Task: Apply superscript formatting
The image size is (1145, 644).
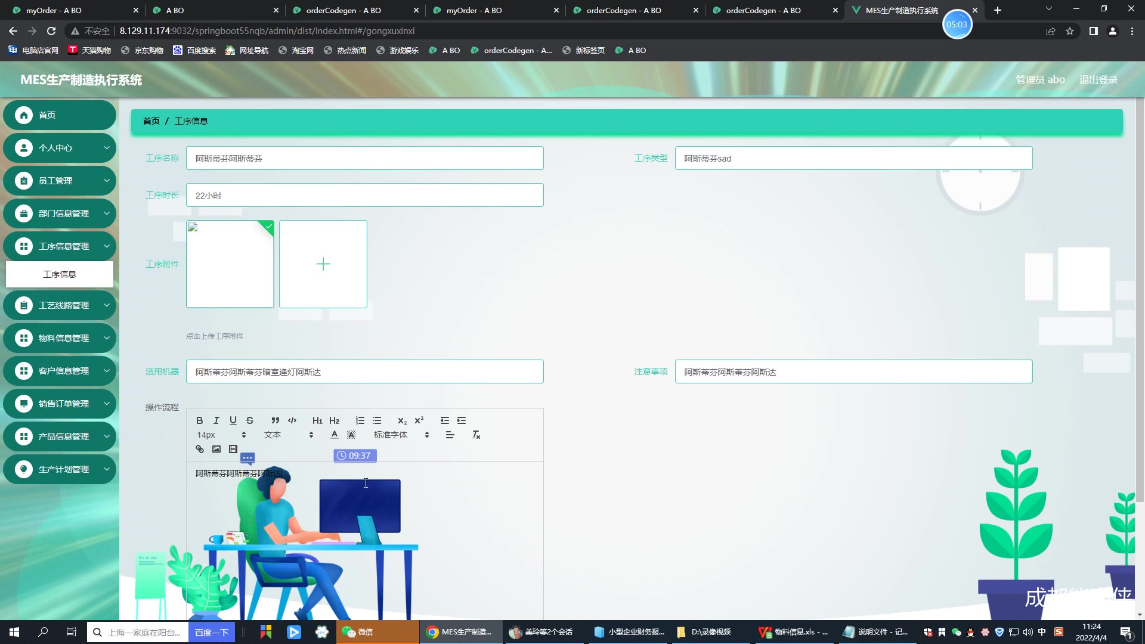Action: (x=419, y=420)
